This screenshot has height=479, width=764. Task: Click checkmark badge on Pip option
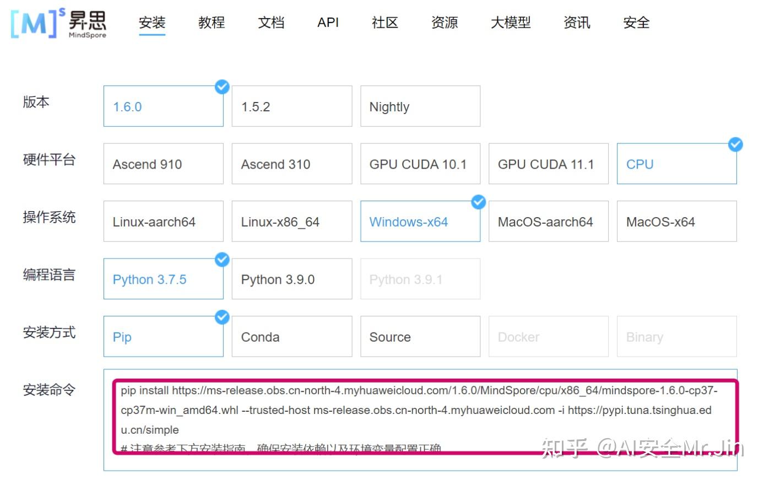[x=222, y=317]
